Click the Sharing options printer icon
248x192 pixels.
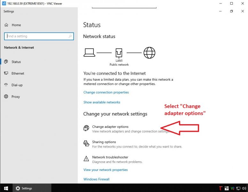86,143
